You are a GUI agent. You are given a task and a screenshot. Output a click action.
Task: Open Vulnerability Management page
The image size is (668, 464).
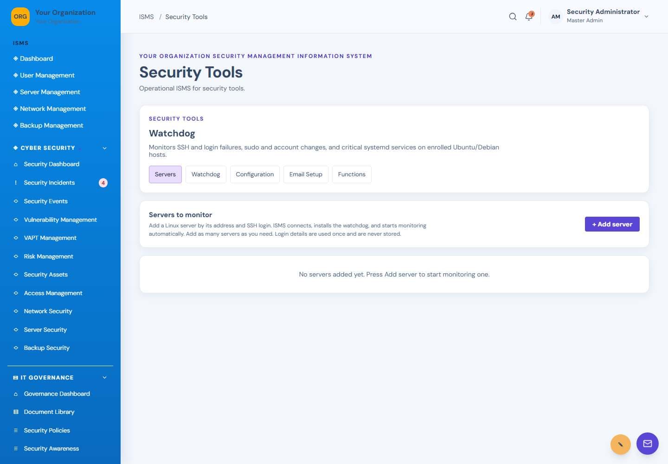60,220
